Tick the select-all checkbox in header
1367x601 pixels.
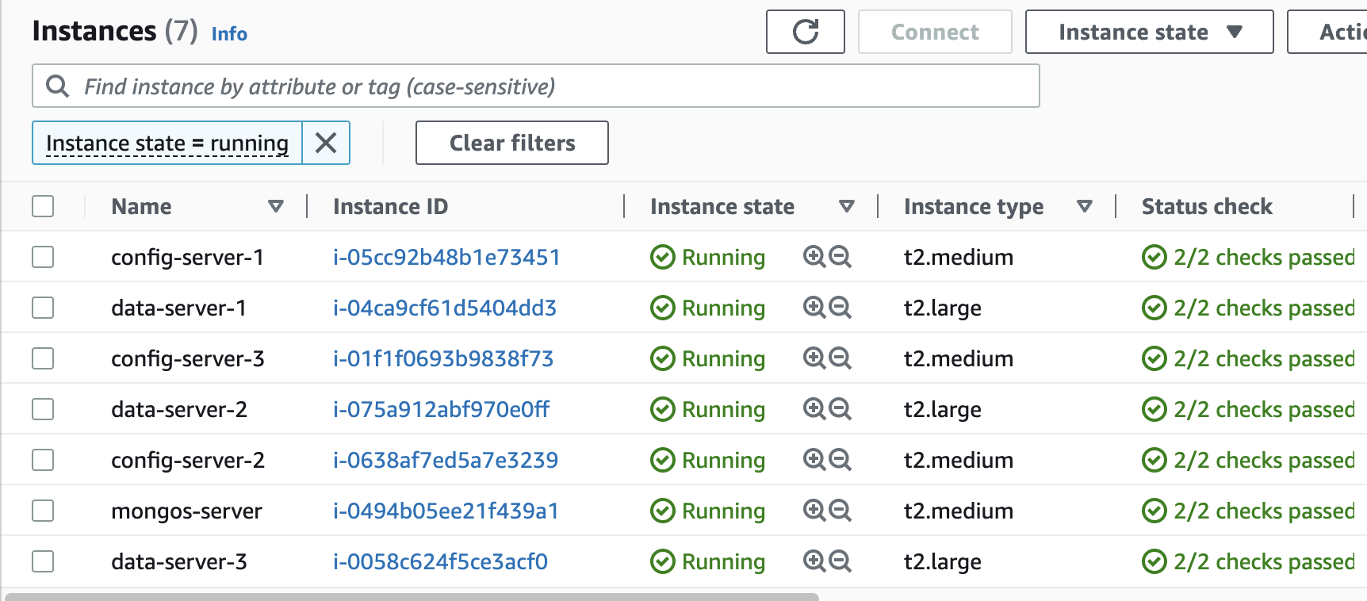tap(43, 206)
